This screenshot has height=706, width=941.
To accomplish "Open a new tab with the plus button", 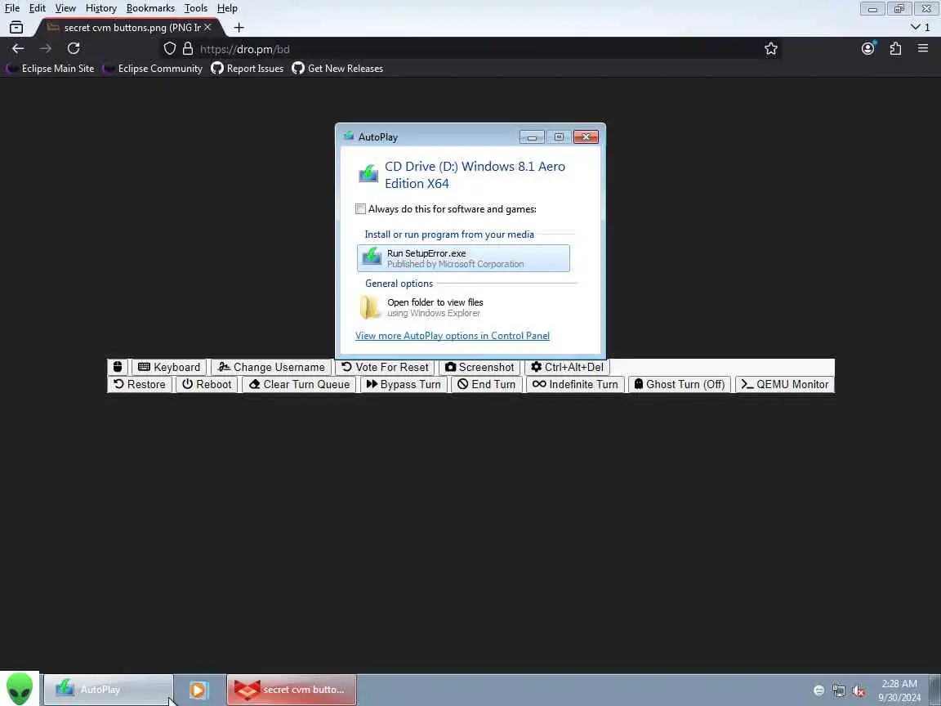I will point(239,28).
